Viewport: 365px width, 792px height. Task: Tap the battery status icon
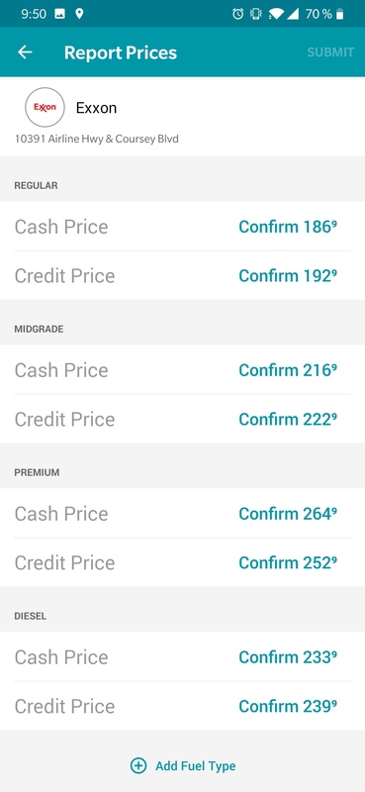click(340, 14)
